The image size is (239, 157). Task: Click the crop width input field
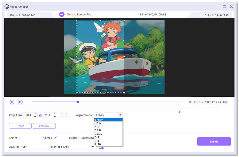pos(29,115)
